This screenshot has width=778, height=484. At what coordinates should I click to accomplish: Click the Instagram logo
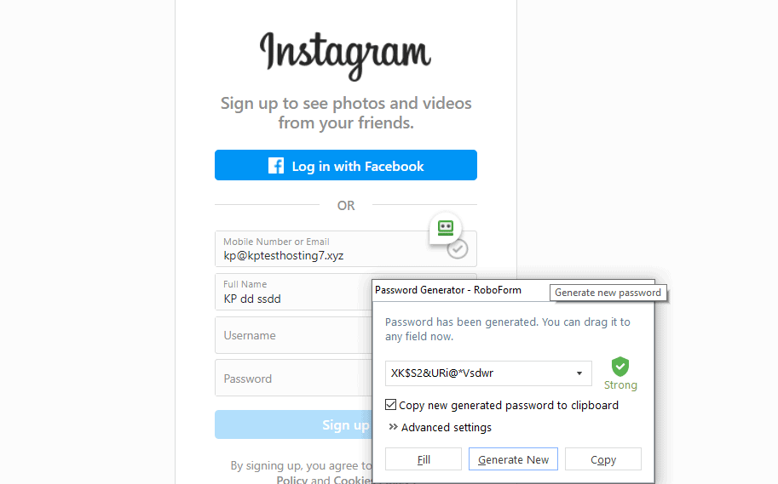pos(345,56)
